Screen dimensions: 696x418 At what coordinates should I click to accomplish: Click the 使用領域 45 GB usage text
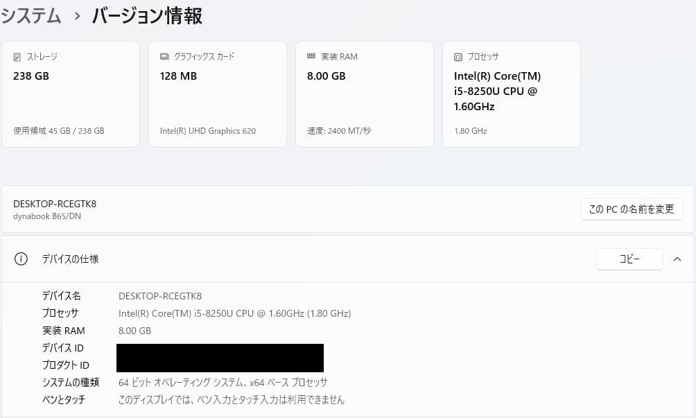coord(58,130)
